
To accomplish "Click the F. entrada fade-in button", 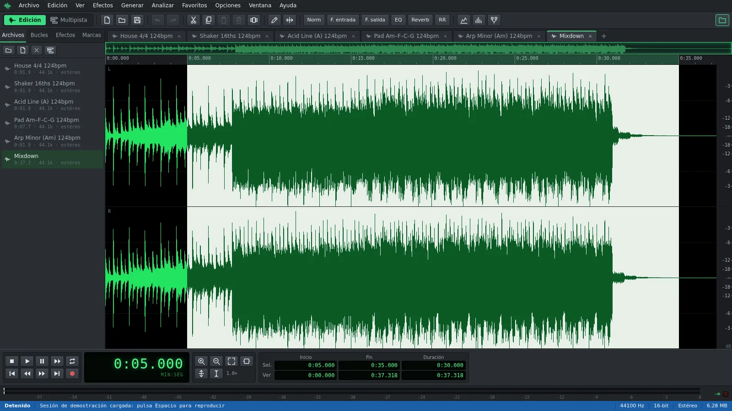I will (x=343, y=20).
